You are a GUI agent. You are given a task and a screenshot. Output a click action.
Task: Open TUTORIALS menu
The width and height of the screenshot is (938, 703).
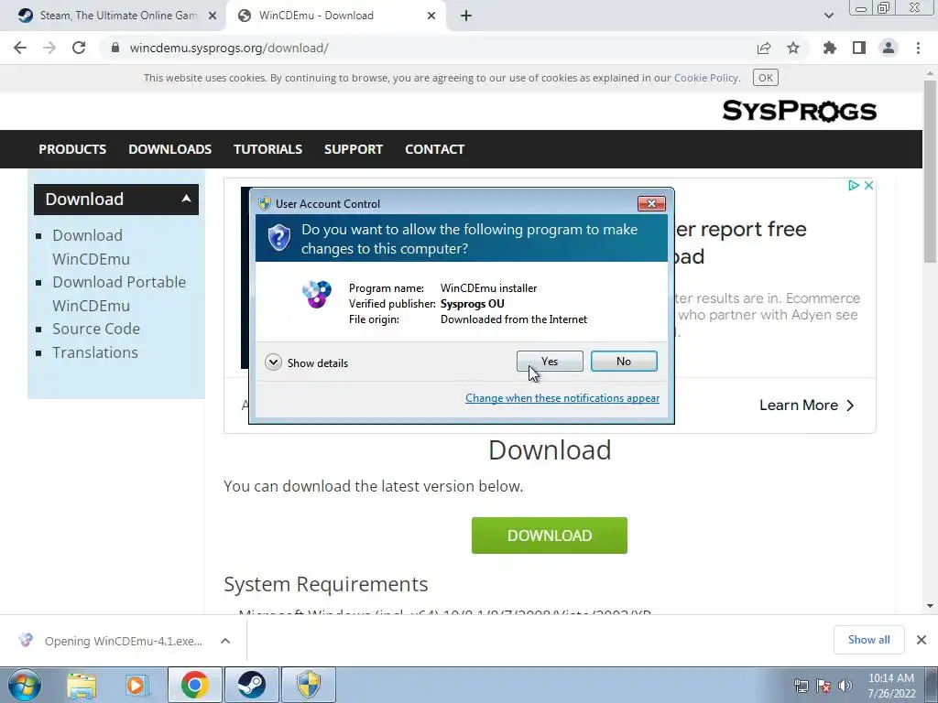pos(268,149)
